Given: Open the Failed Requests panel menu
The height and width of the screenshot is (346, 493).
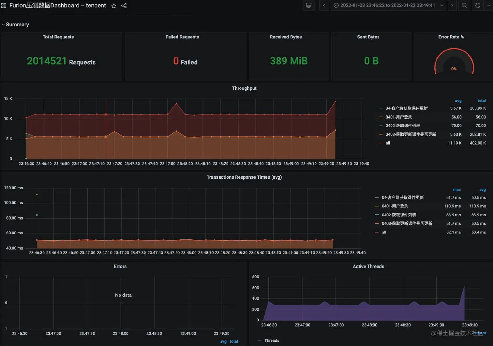Looking at the screenshot, I should (x=182, y=37).
